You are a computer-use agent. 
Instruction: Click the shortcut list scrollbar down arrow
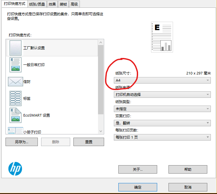101,131
